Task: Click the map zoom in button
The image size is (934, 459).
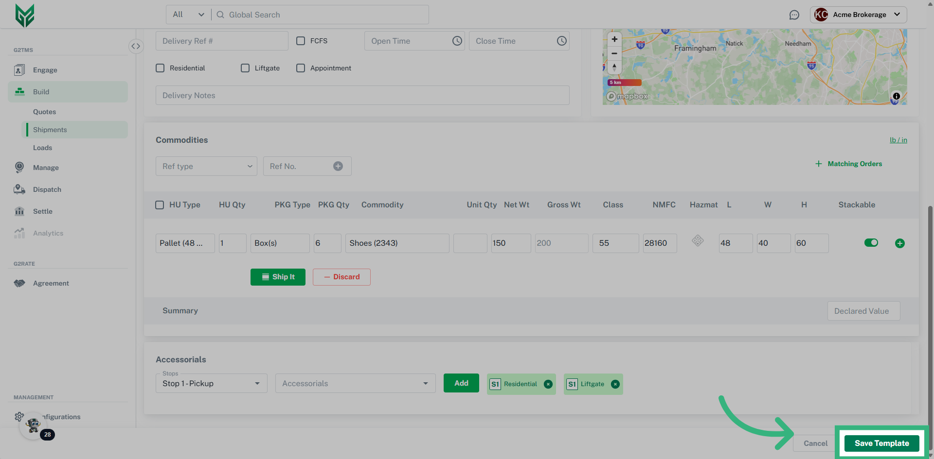Action: click(x=614, y=39)
